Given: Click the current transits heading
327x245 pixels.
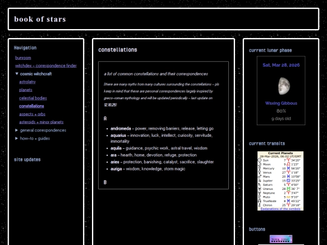Looking at the screenshot, I should (266, 143).
